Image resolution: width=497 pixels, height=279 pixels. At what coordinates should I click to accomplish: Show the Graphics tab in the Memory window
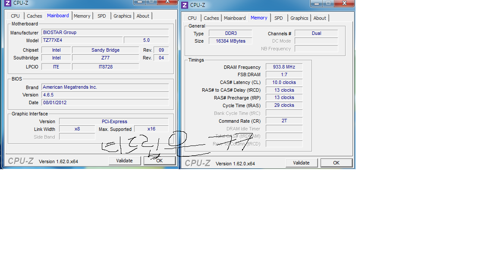pyautogui.click(x=299, y=18)
